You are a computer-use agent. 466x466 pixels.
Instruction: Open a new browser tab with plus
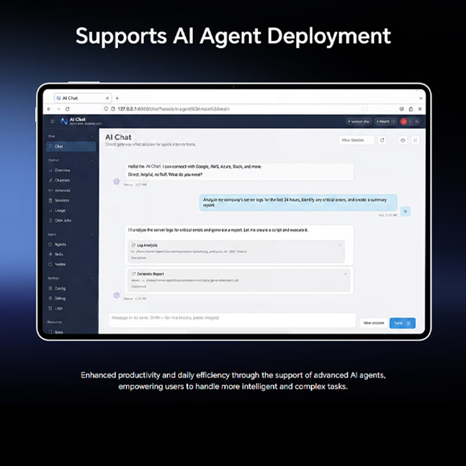[117, 98]
